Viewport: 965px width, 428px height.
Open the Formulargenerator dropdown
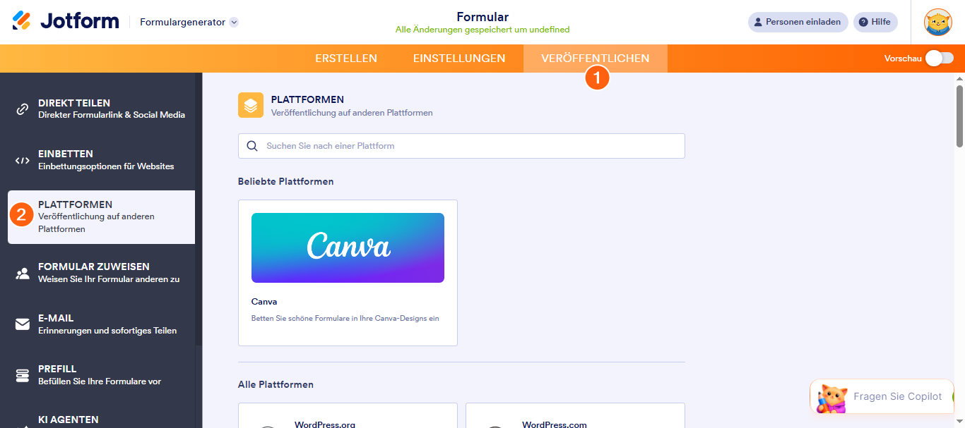189,22
